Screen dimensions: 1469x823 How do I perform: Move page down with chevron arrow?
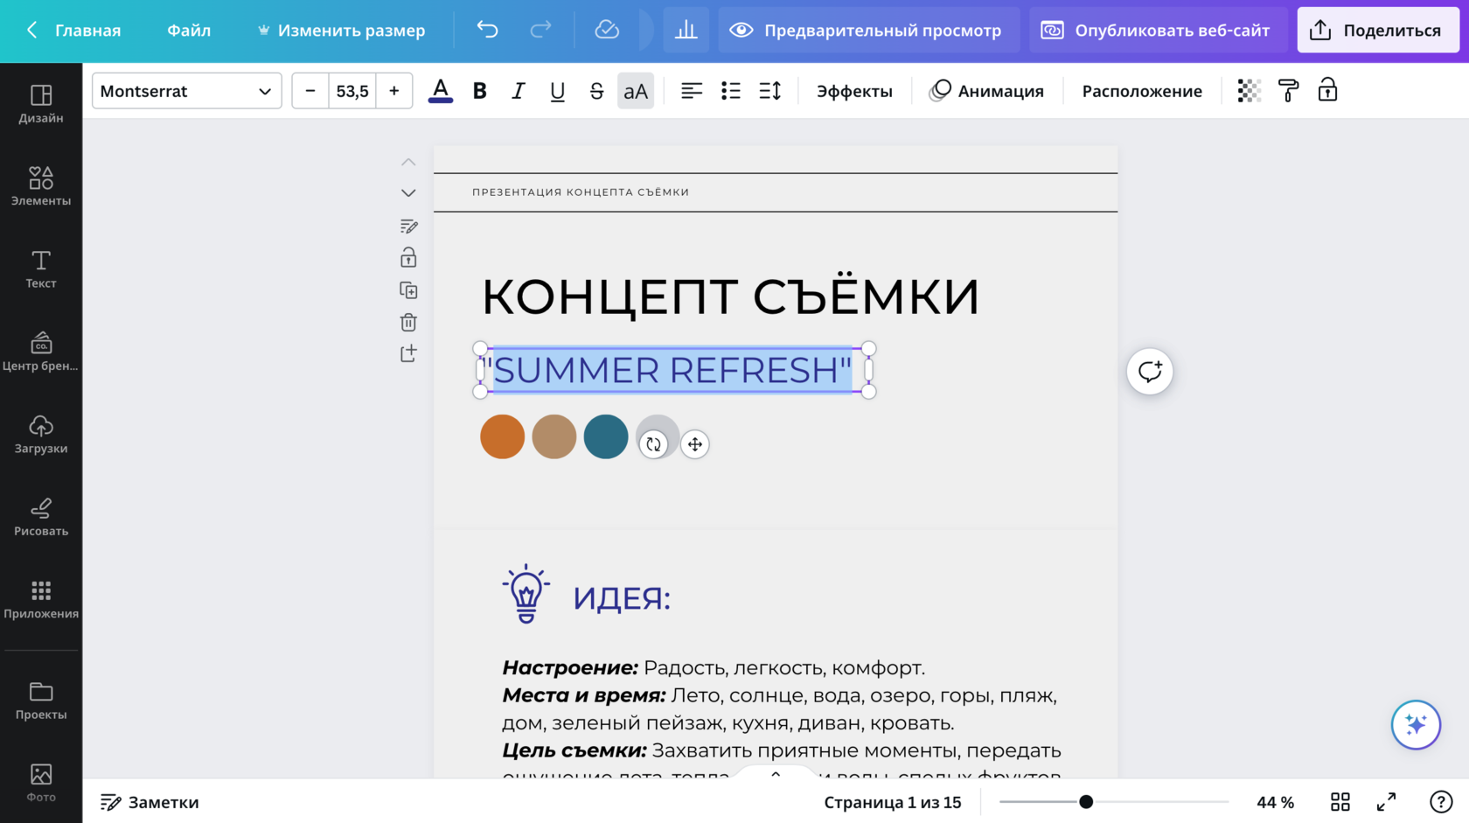408,192
